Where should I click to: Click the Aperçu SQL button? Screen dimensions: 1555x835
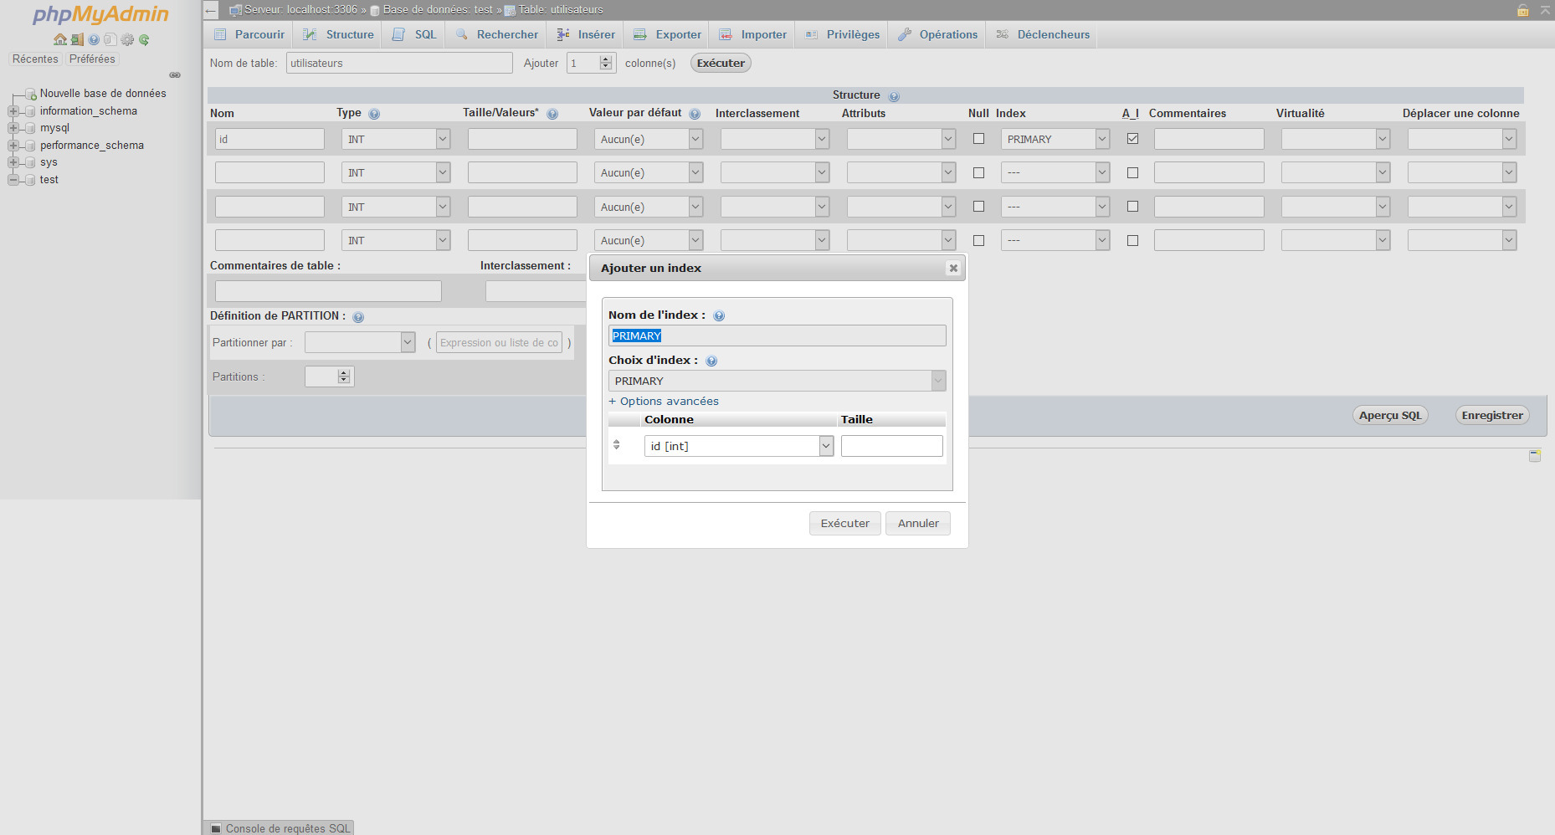1390,415
